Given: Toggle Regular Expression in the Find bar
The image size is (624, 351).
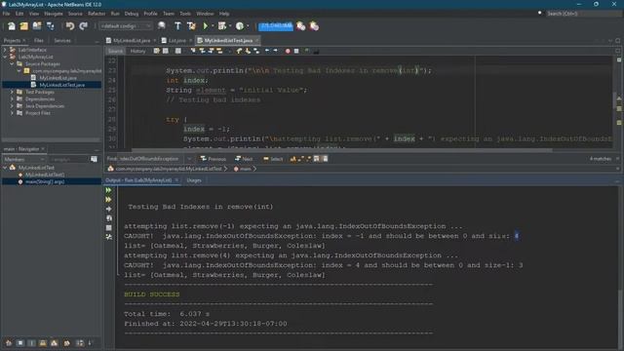Looking at the screenshot, I should point(308,159).
